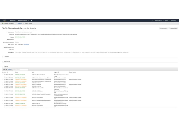Expand the 17:37:57 VPCEndpoint event row

point(3,91)
